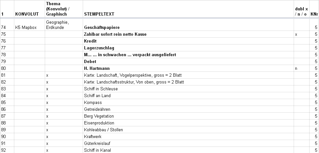
Task: Click the 'Thema (Konvolut) / Graphisch' header
Action: click(x=64, y=9)
